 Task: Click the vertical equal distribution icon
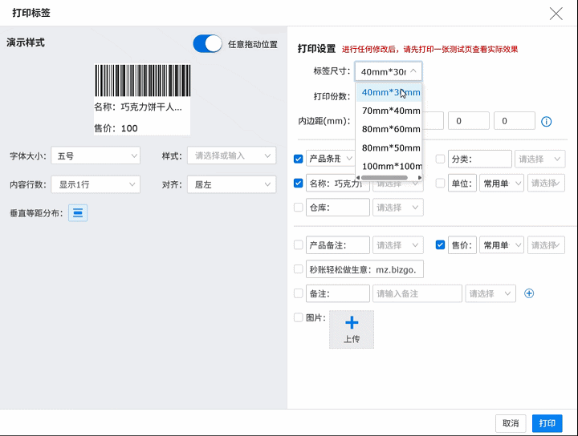(x=78, y=212)
